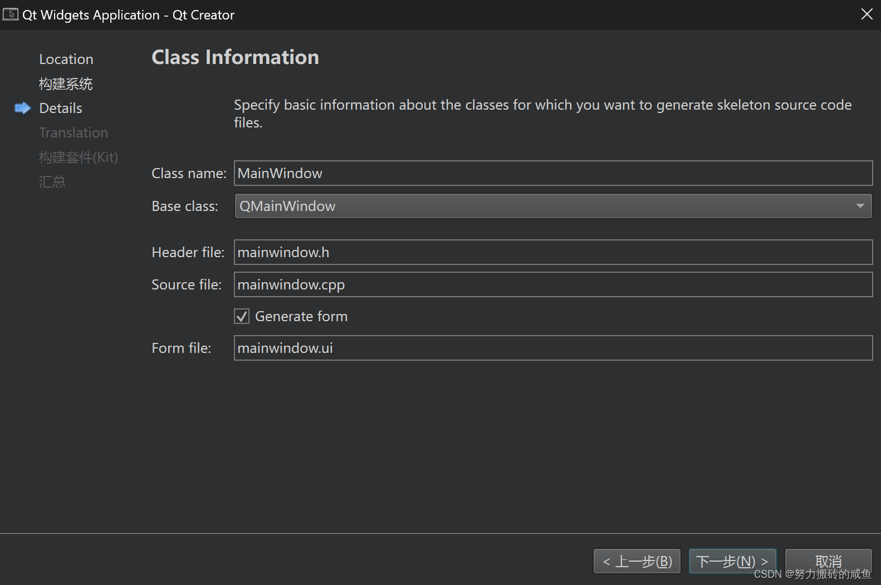Toggle the Generate form checkbox
The height and width of the screenshot is (585, 881).
[242, 317]
